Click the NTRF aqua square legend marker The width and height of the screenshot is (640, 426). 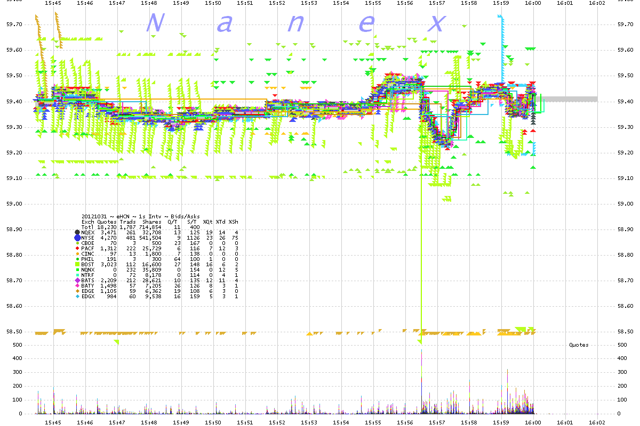(77, 275)
